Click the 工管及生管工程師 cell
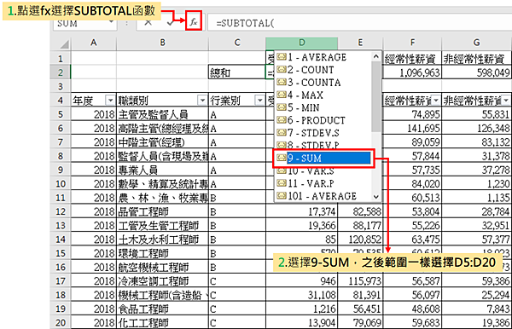 pyautogui.click(x=162, y=226)
